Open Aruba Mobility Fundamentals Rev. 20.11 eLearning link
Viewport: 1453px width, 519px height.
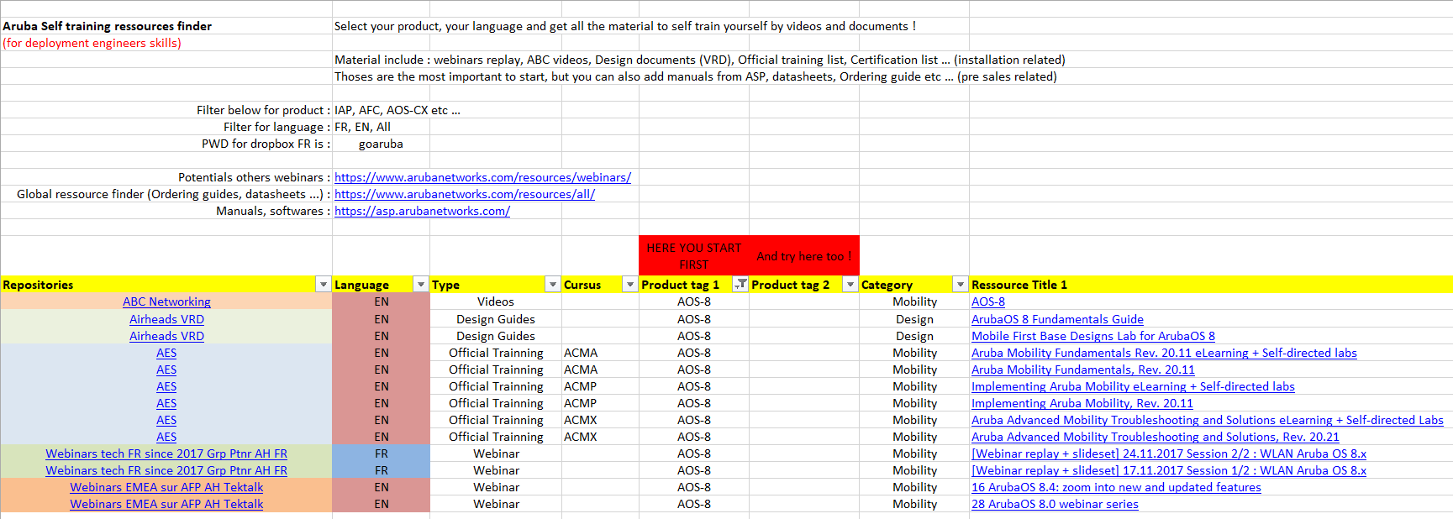click(x=1164, y=353)
